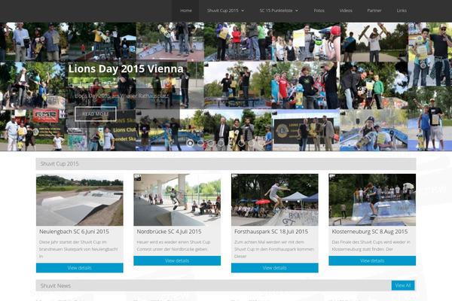Image resolution: width=452 pixels, height=301 pixels.
Task: View details for Forsthauspark SC 18.Juli
Action: pos(274,268)
